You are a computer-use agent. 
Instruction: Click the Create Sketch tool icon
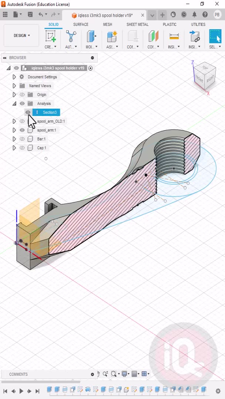click(50, 37)
